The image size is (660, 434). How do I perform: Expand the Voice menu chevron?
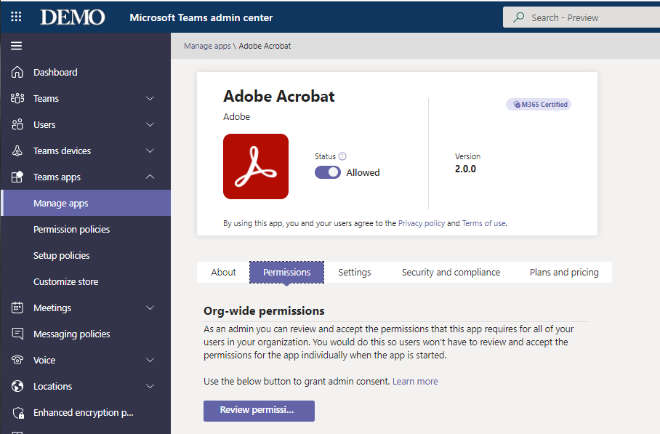tap(150, 360)
